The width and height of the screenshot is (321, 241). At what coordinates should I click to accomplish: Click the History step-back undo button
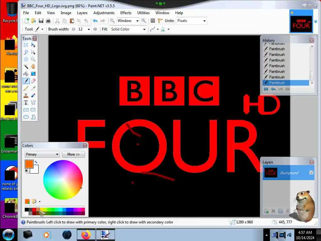[x=273, y=89]
